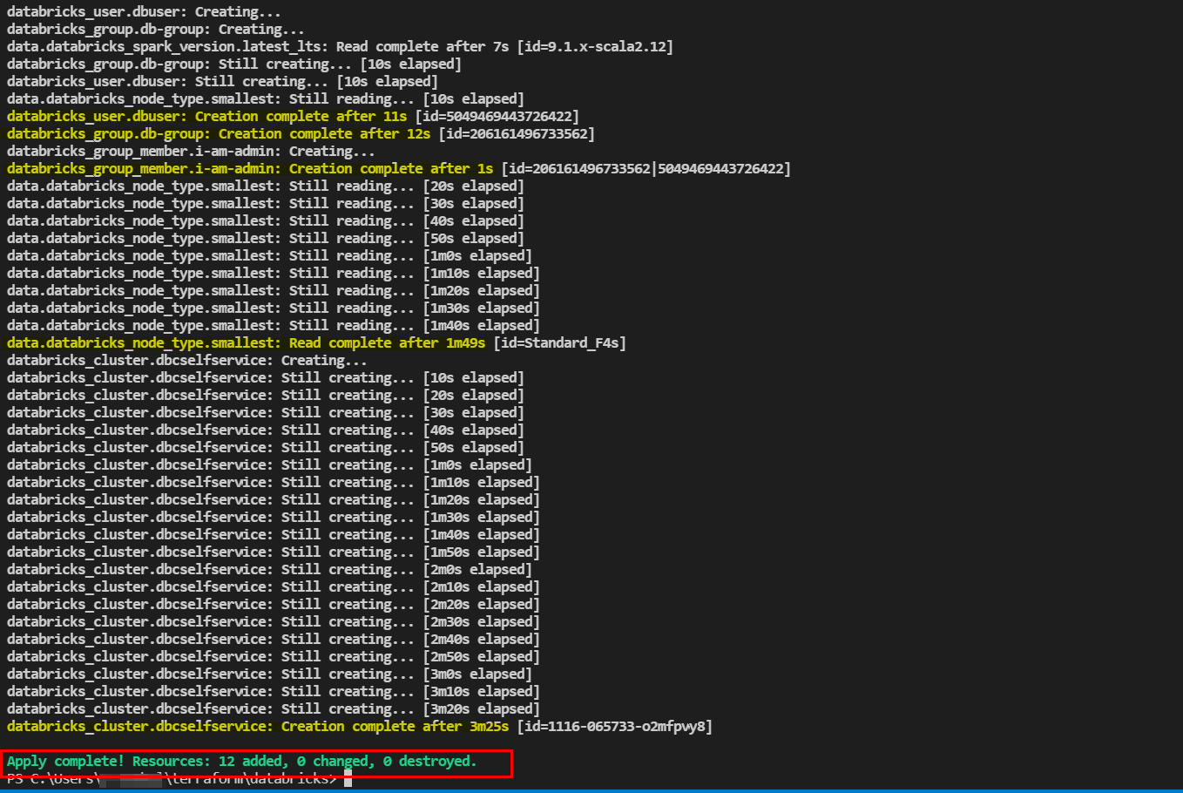Viewport: 1183px width, 793px height.
Task: Click node_type.smallest '[40s elapsed]' reading line
Action: tap(266, 221)
